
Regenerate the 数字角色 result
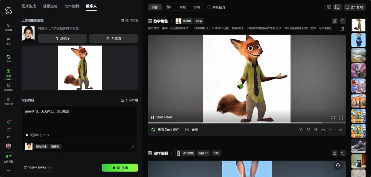coord(342,21)
